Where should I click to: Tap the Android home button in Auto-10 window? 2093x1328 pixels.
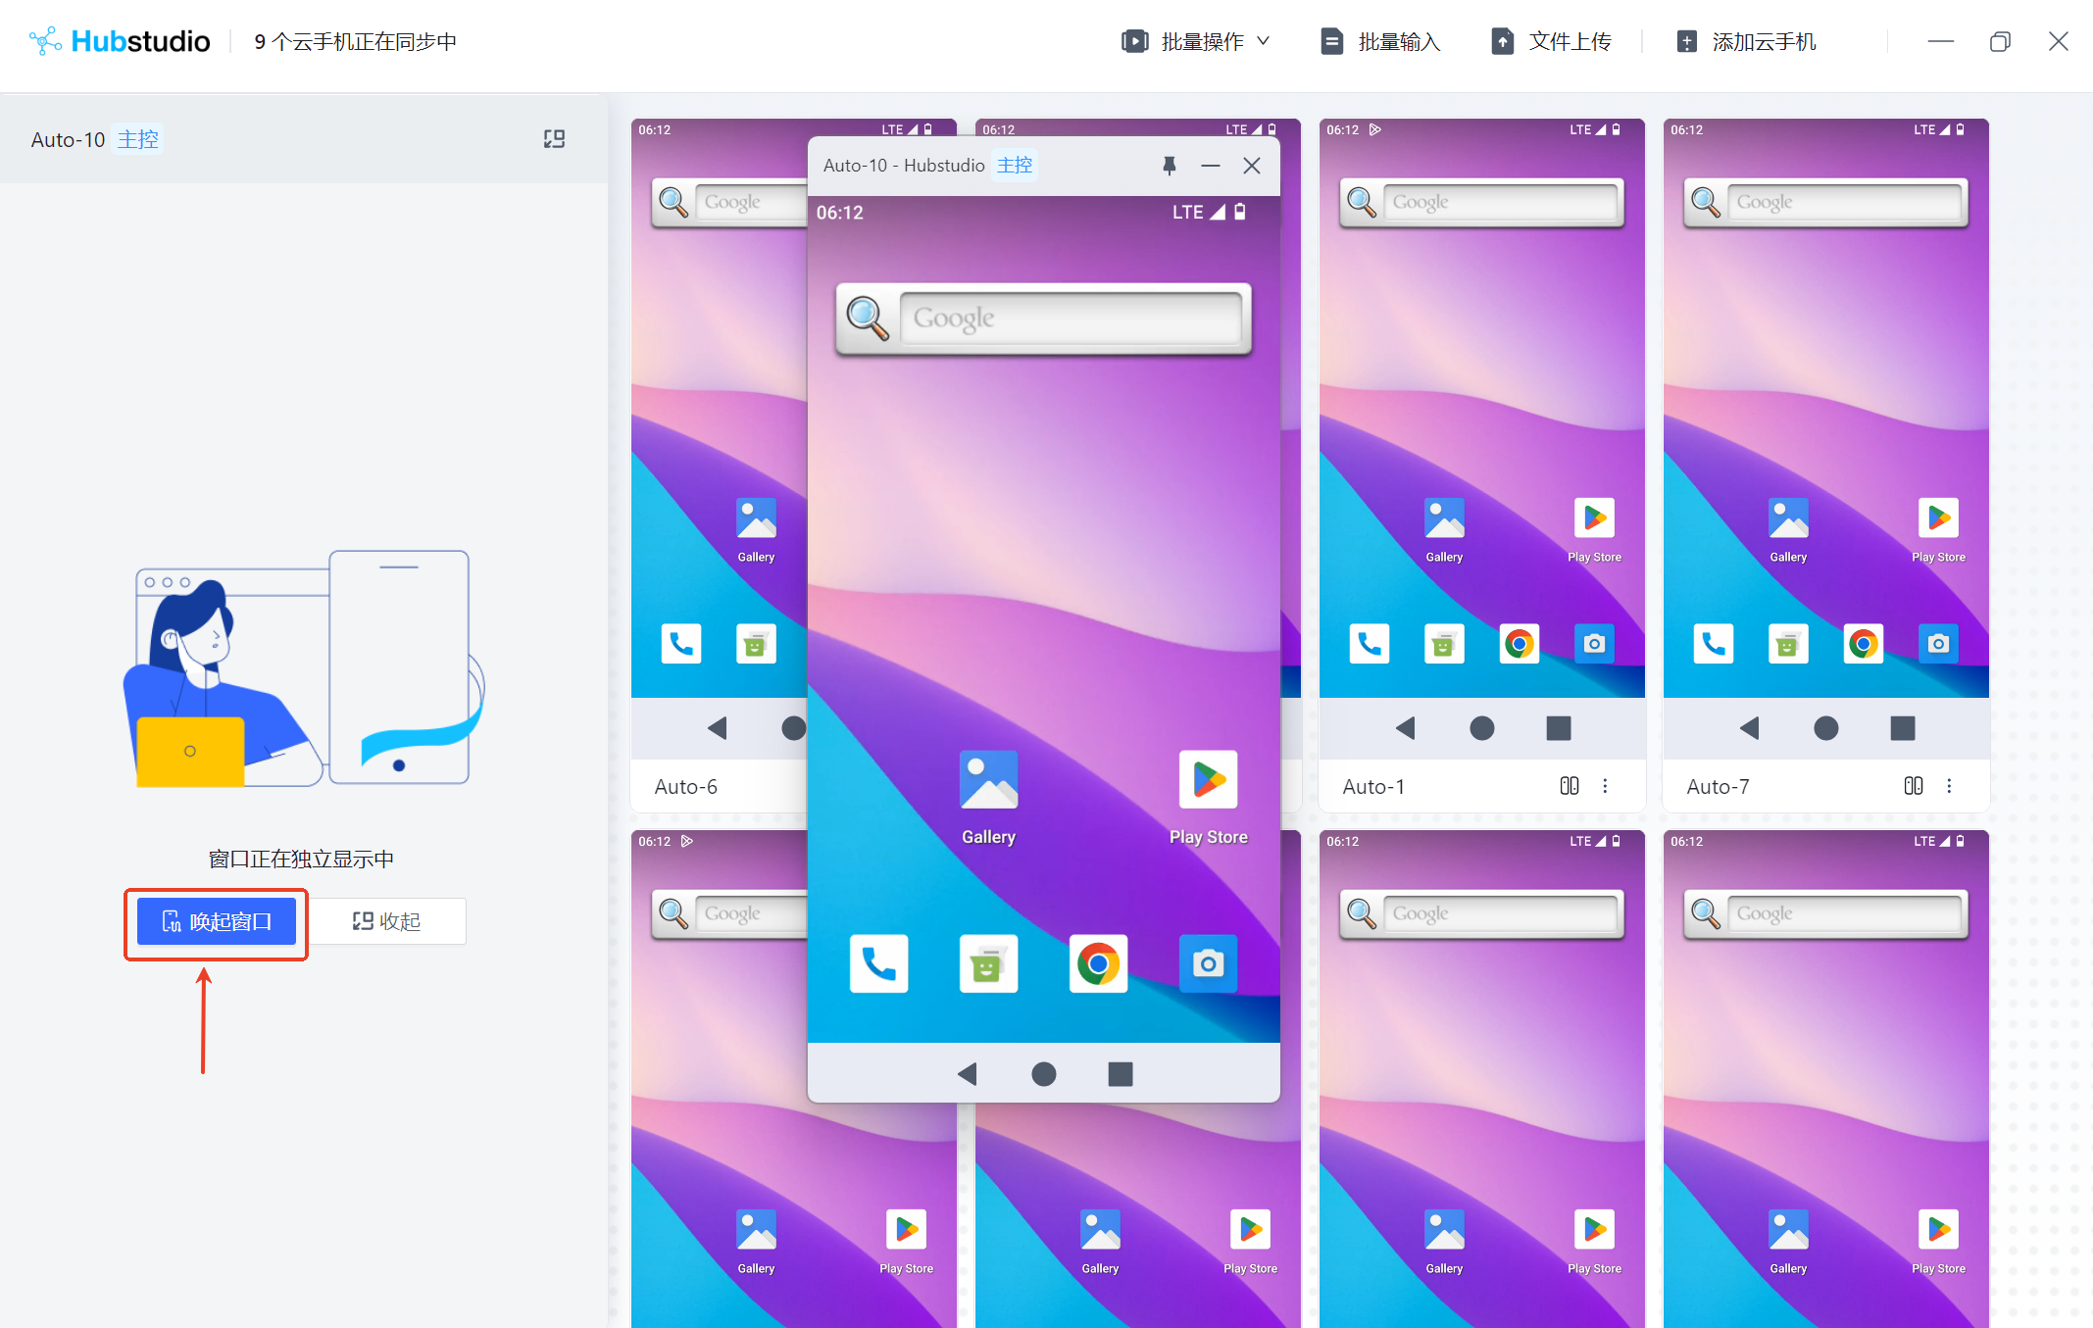tap(1044, 1074)
